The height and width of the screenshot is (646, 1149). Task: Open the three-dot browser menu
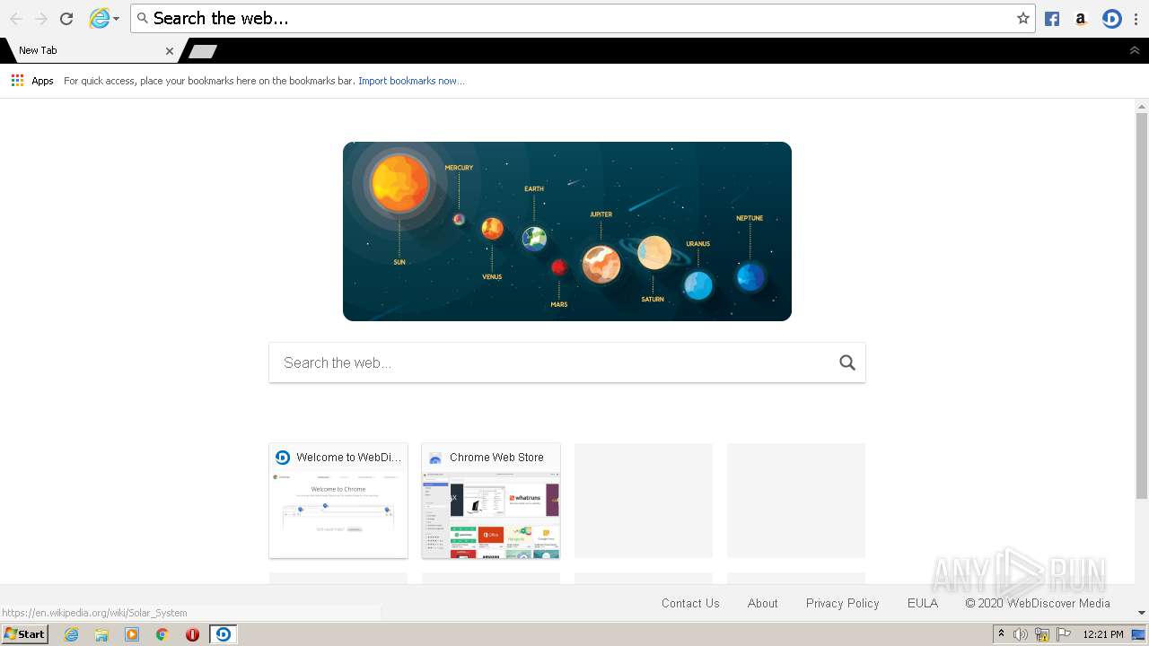point(1136,18)
